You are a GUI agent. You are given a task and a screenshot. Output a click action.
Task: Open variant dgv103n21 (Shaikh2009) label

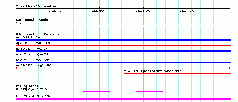34,43
